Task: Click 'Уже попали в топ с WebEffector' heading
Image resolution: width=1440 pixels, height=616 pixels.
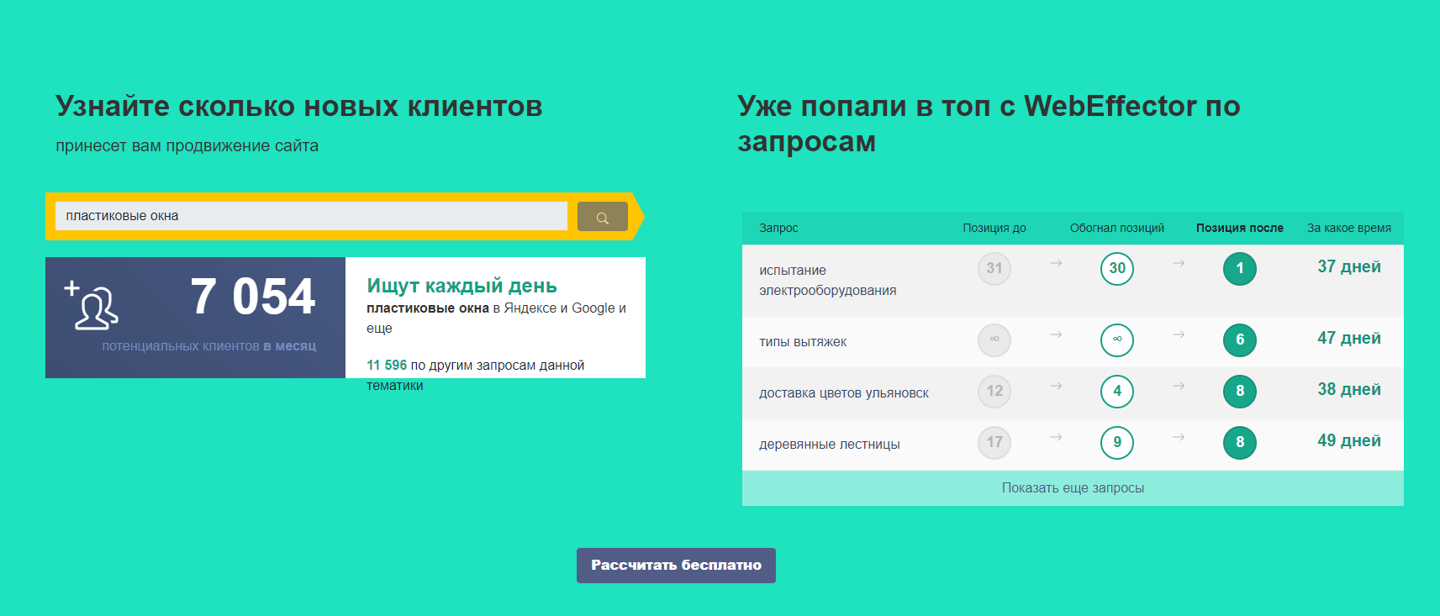Action: (989, 124)
